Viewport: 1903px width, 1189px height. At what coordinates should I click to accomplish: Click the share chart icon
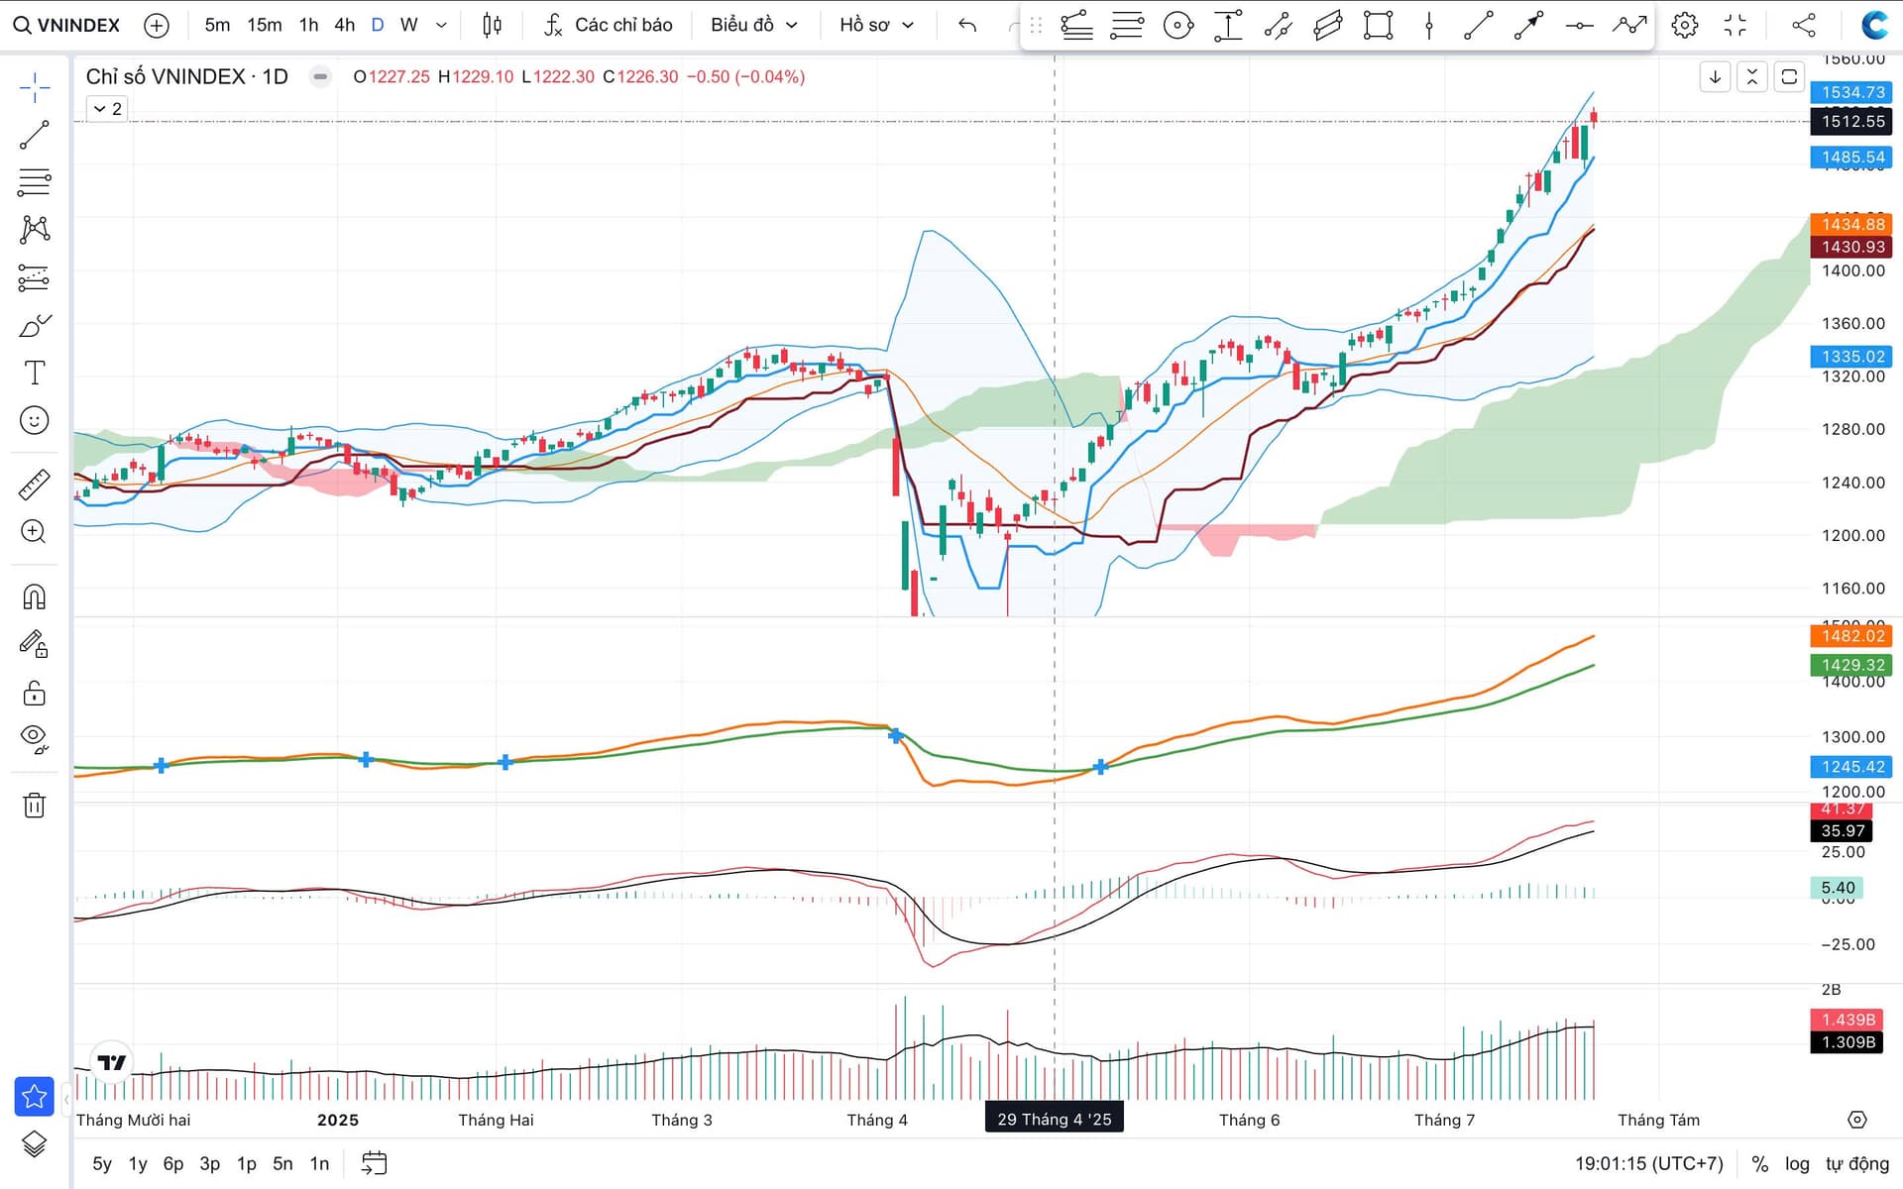coord(1804,25)
